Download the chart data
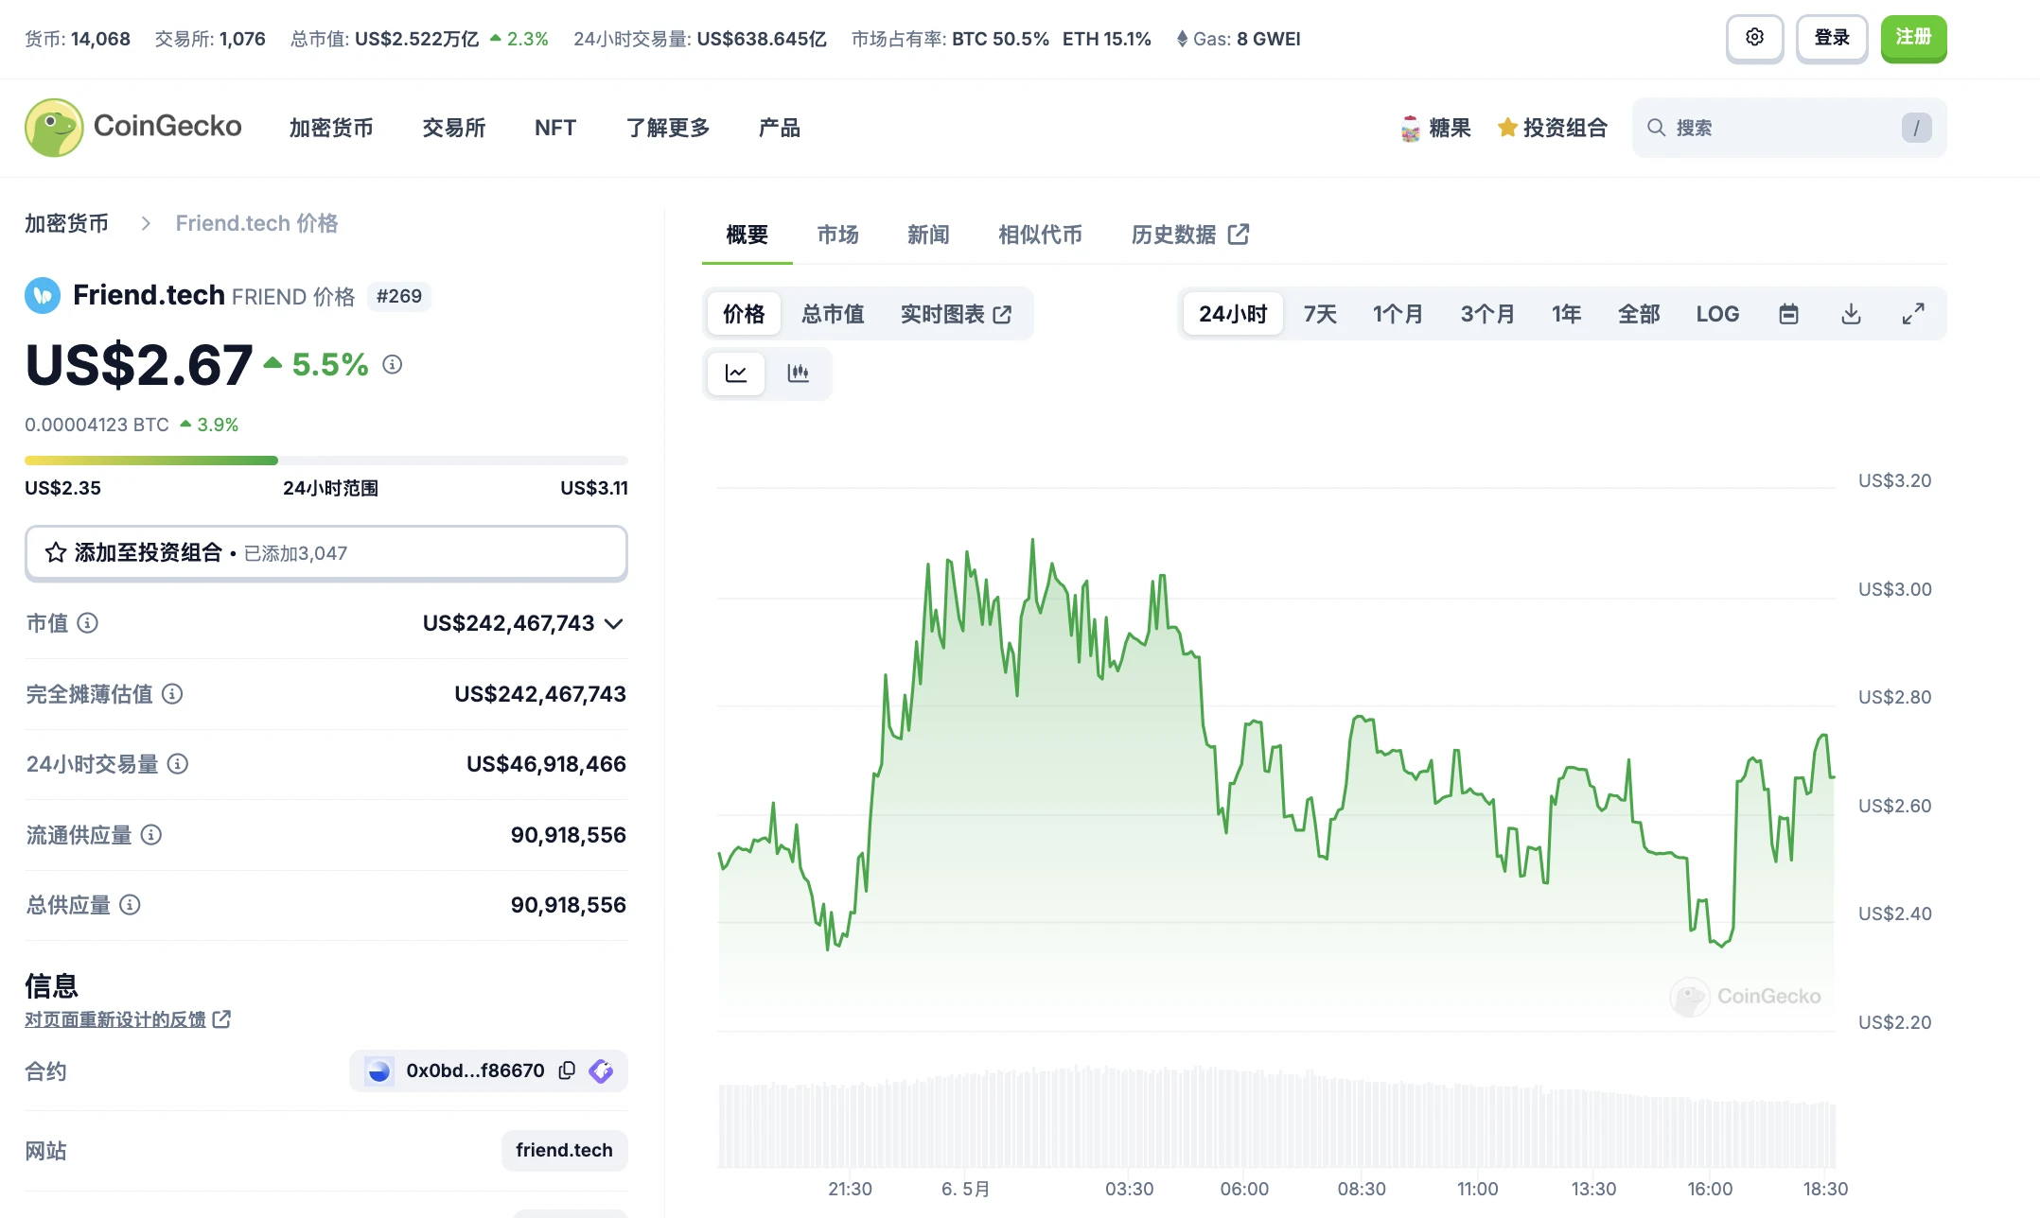This screenshot has width=2040, height=1218. tap(1851, 313)
